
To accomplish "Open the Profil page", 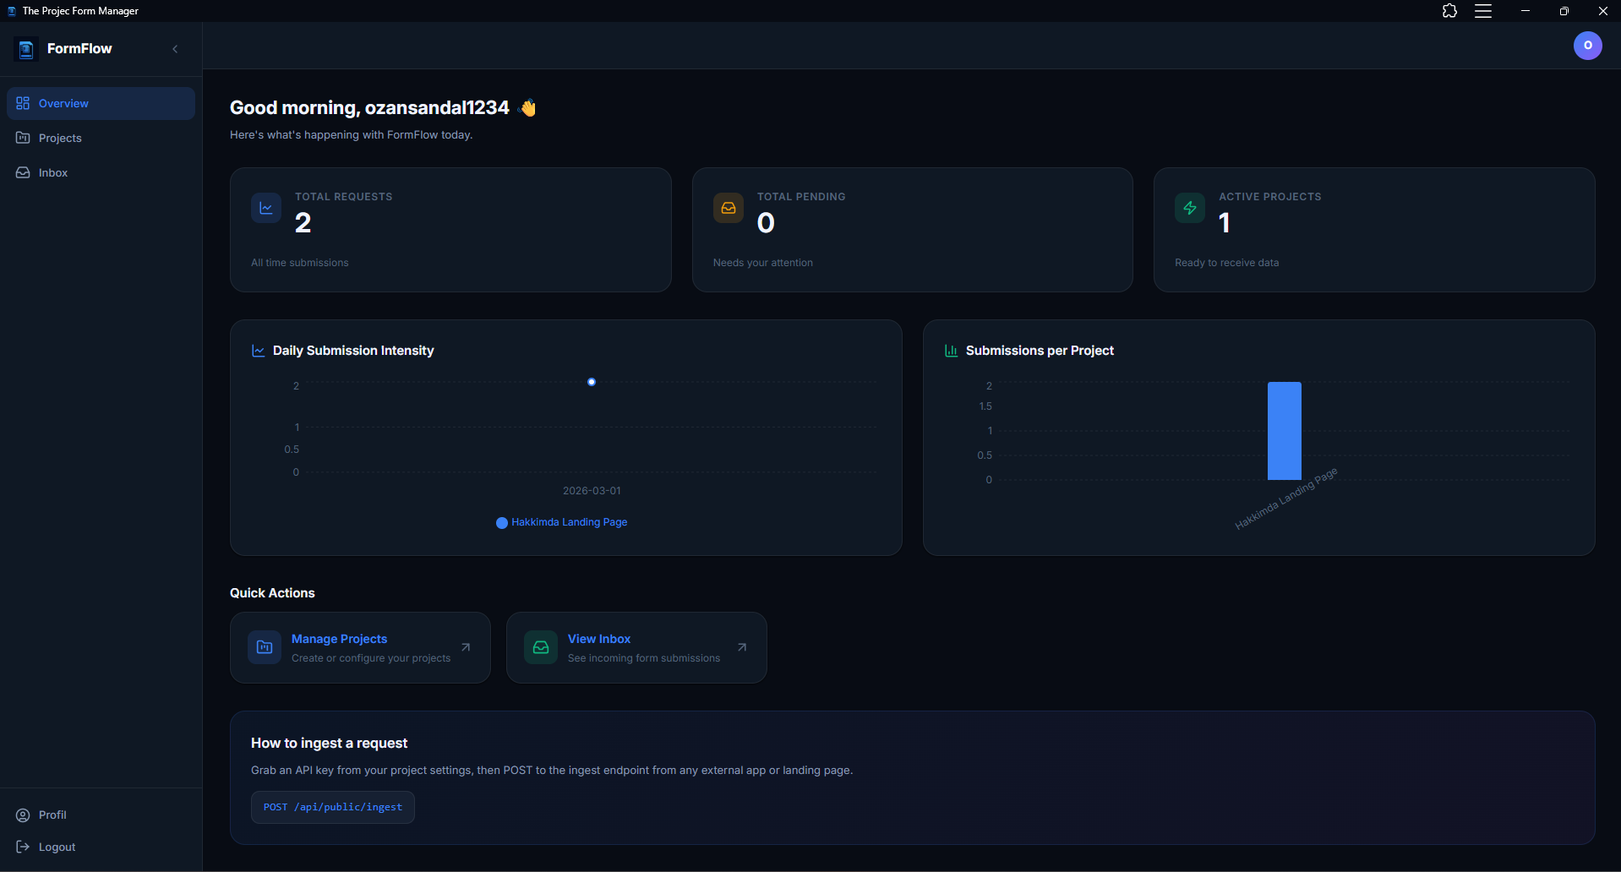I will coord(52,815).
